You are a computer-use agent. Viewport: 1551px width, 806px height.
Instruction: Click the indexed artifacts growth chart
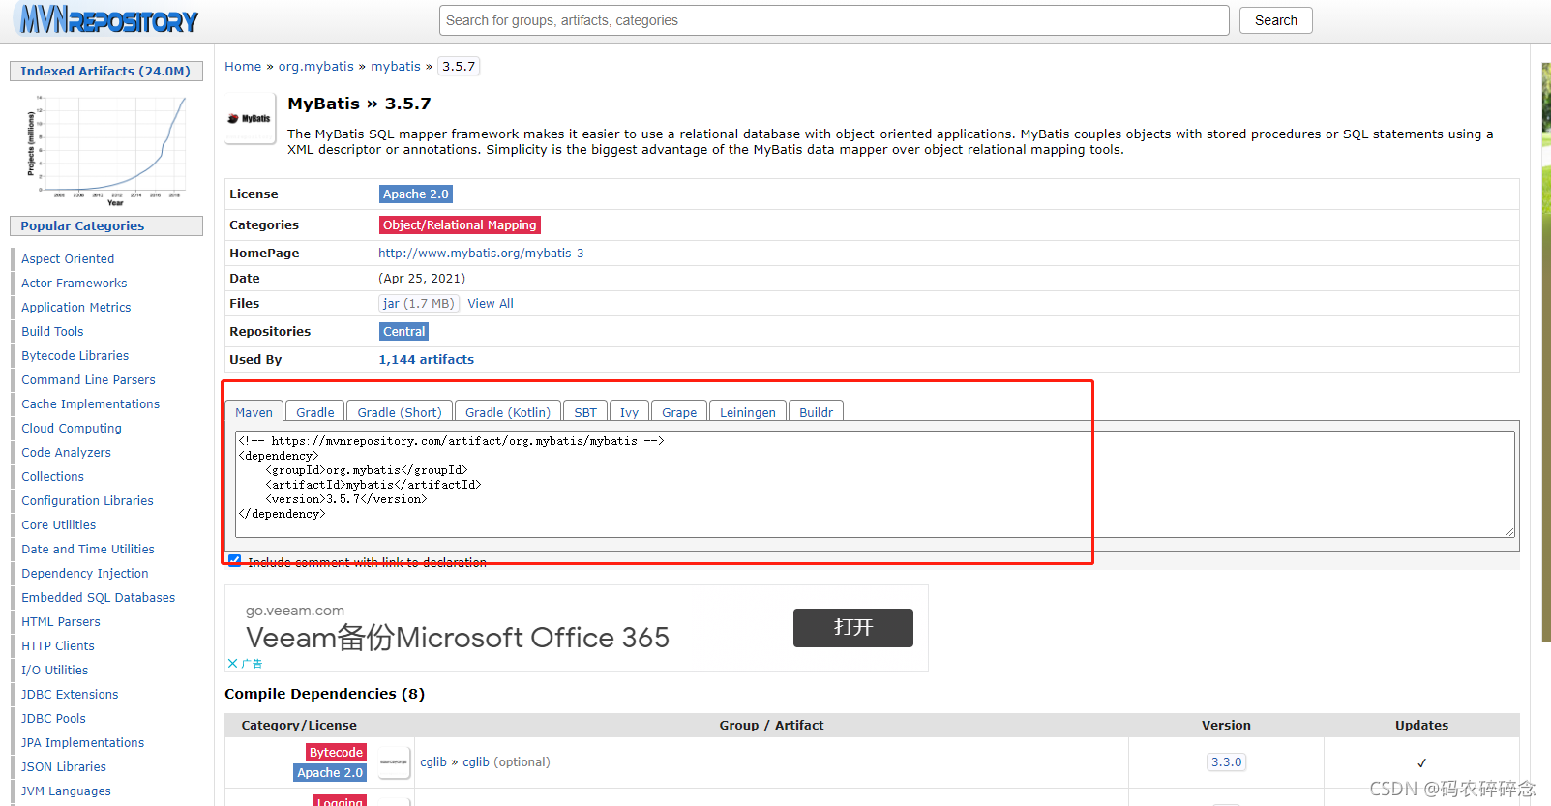[x=106, y=150]
